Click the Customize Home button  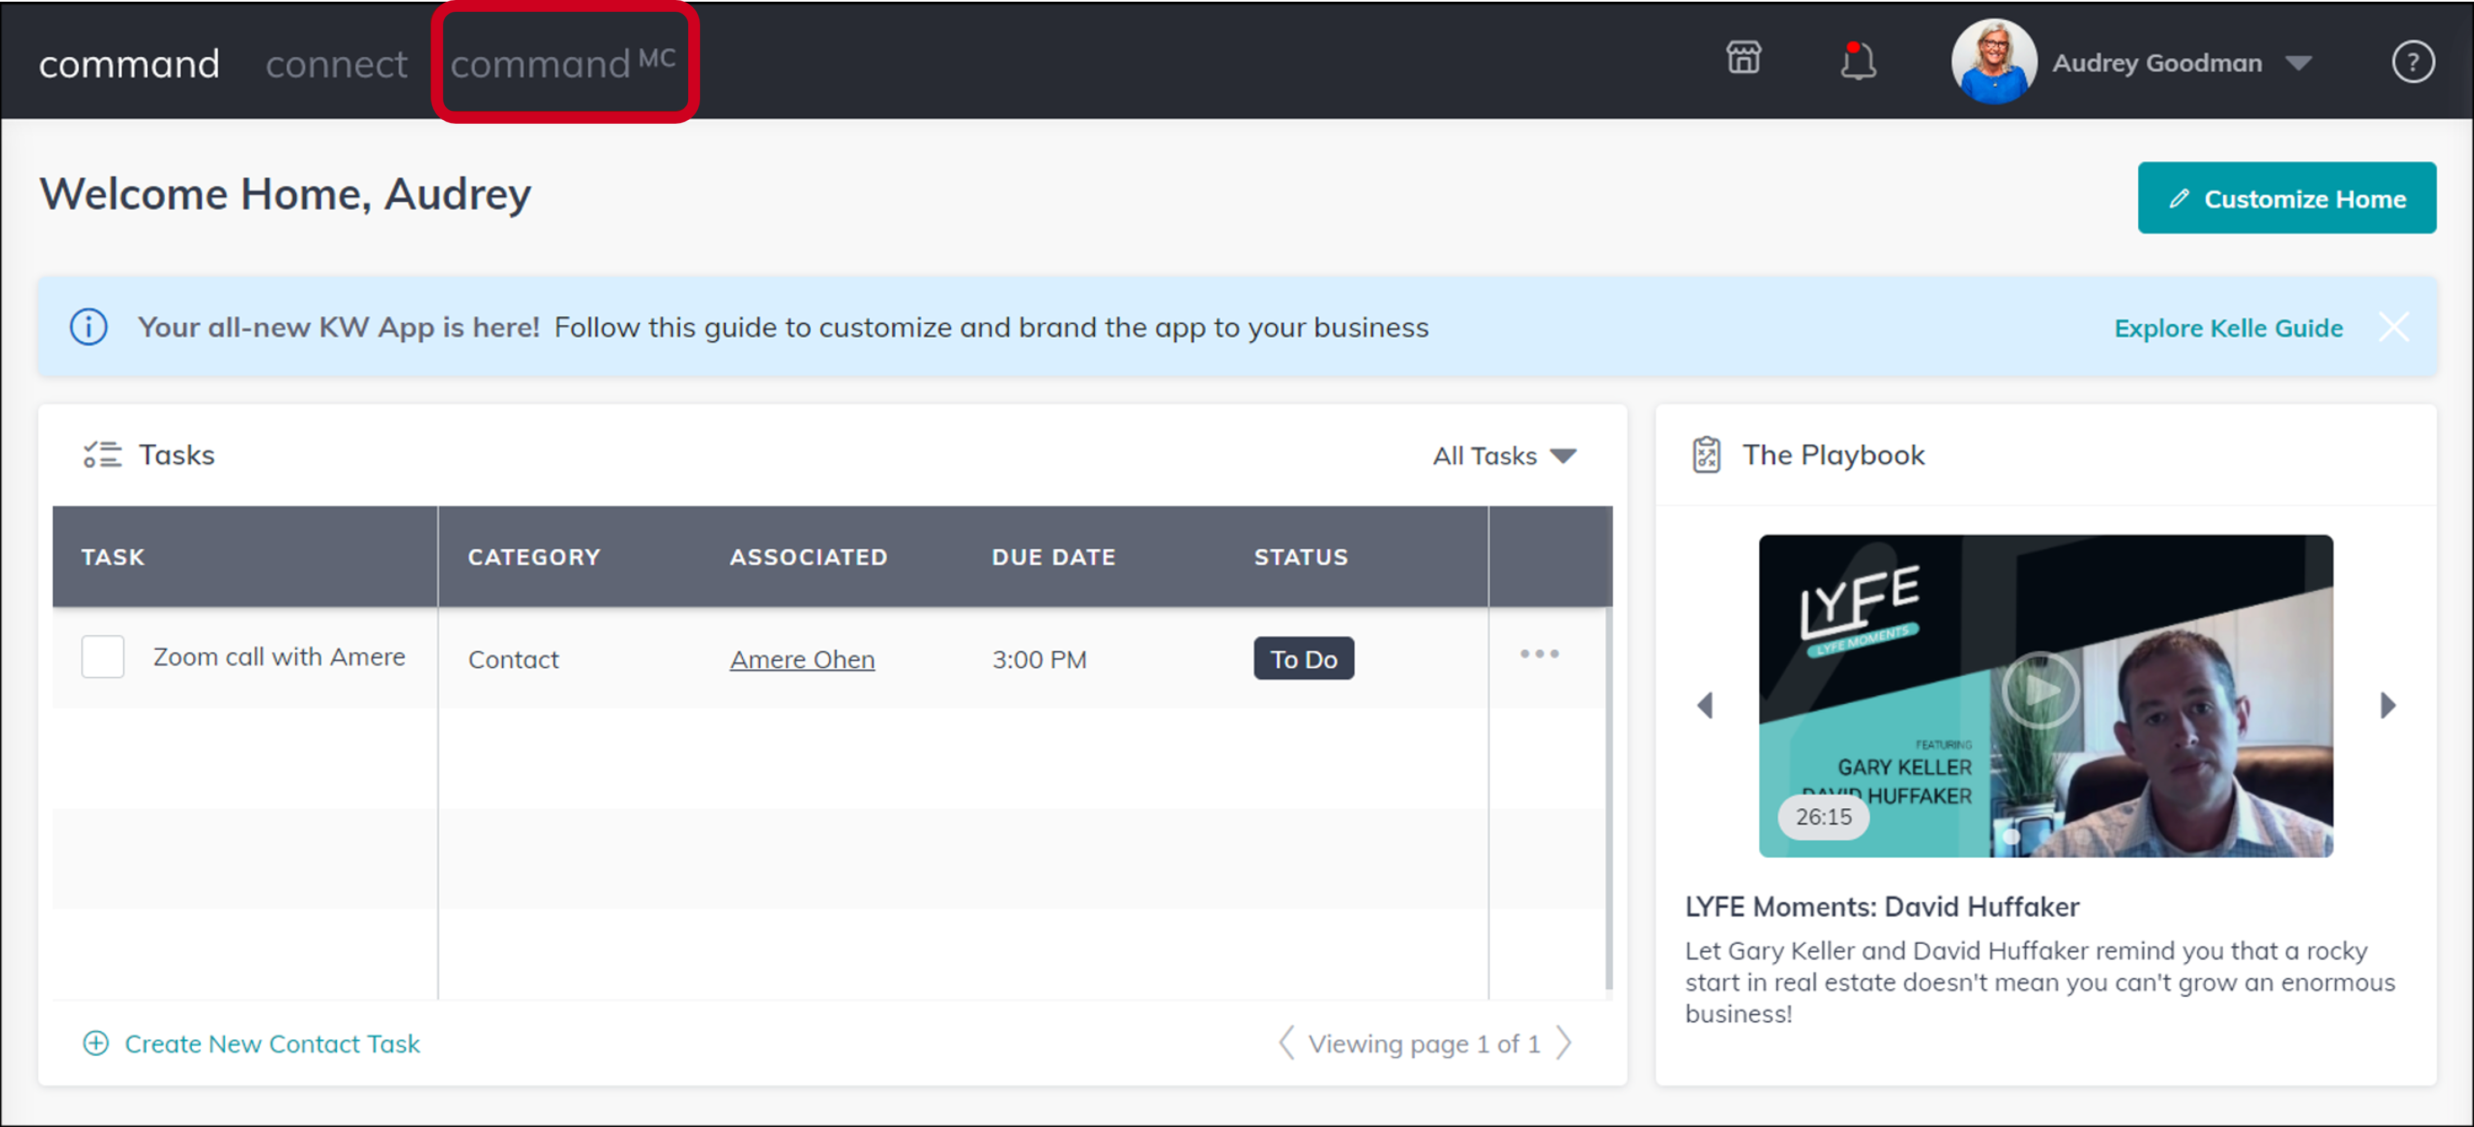tap(2286, 198)
